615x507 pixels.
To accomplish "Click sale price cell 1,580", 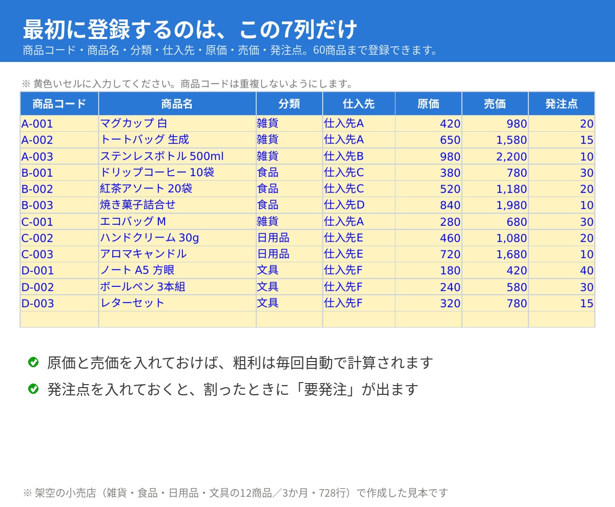I will click(495, 140).
